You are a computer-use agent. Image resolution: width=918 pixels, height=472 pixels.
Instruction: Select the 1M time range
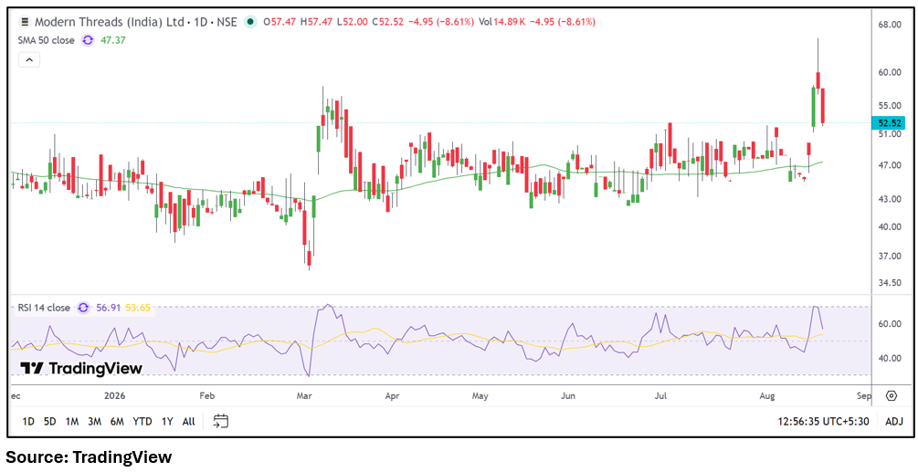[72, 421]
